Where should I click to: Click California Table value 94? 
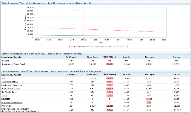coord(71,96)
